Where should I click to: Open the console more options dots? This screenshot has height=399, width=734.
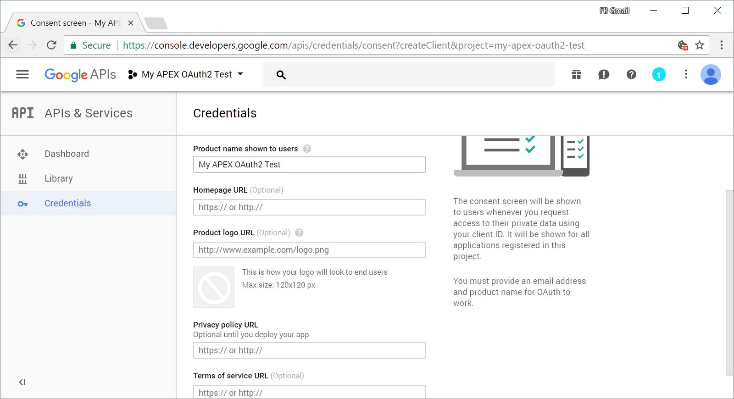point(686,74)
